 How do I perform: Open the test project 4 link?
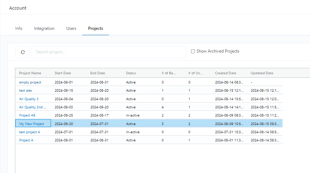(x=30, y=132)
